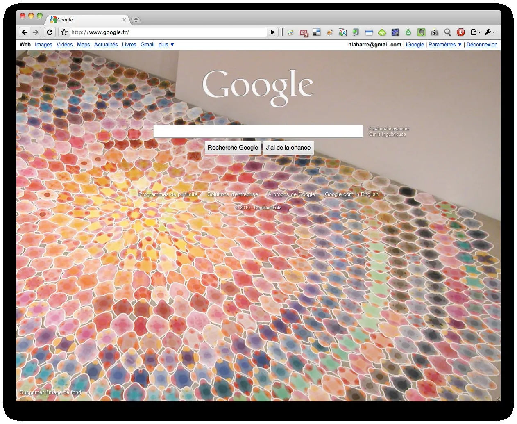The image size is (517, 424).
Task: Open the Evernote elephant extension
Action: tap(421, 32)
